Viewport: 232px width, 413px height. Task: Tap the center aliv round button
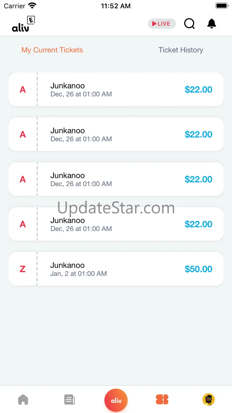point(116,400)
